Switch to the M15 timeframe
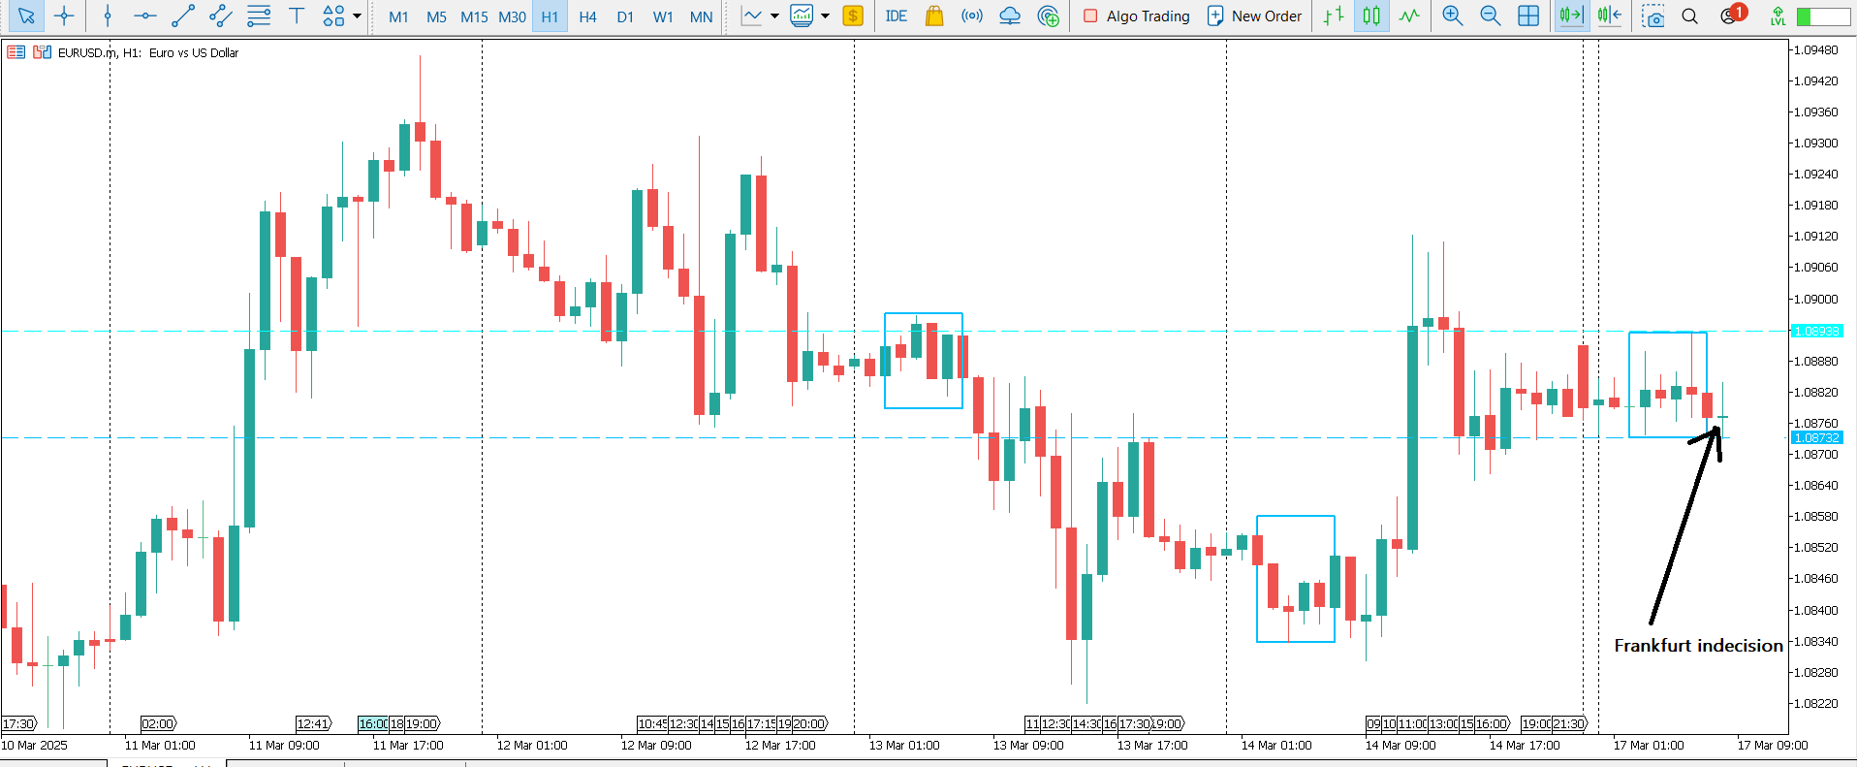The width and height of the screenshot is (1857, 767). point(474,16)
